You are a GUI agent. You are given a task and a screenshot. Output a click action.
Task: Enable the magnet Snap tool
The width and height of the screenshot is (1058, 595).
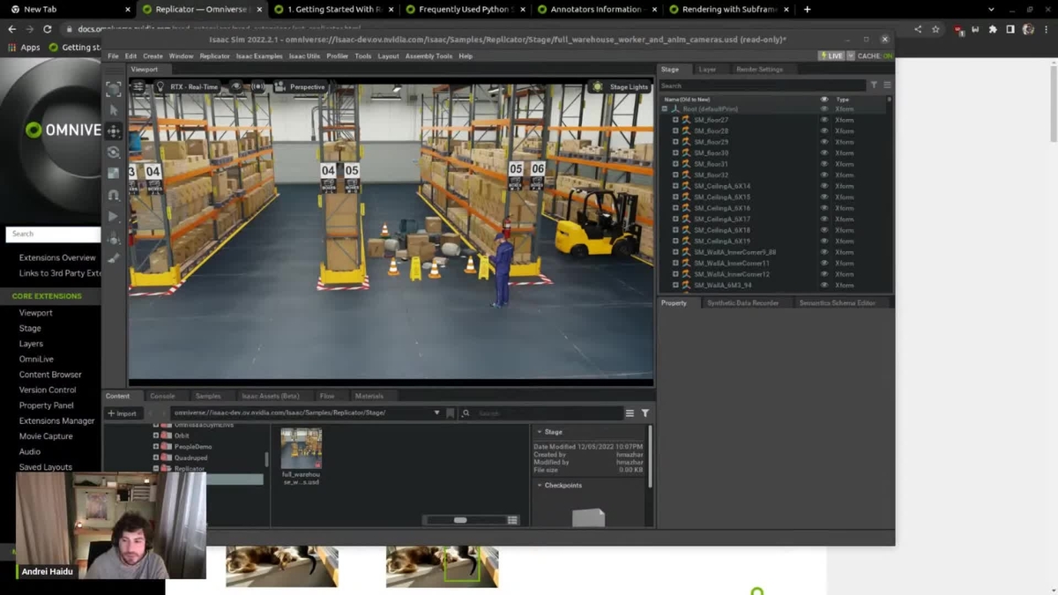click(x=114, y=195)
